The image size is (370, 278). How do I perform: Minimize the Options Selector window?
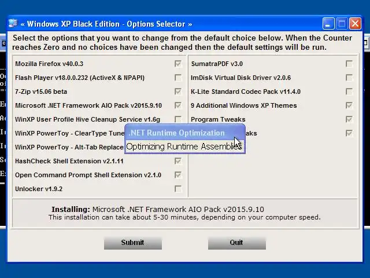(328, 24)
